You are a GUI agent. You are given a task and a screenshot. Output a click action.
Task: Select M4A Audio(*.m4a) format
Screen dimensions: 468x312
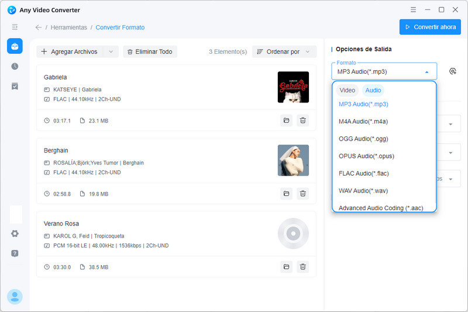[384, 122]
